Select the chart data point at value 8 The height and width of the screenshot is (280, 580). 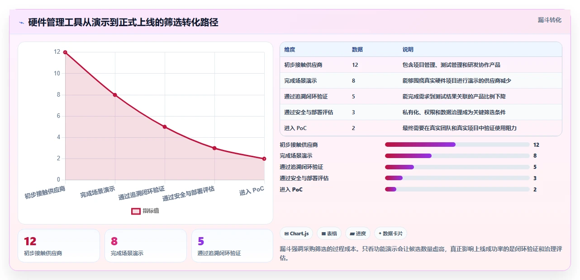(115, 95)
